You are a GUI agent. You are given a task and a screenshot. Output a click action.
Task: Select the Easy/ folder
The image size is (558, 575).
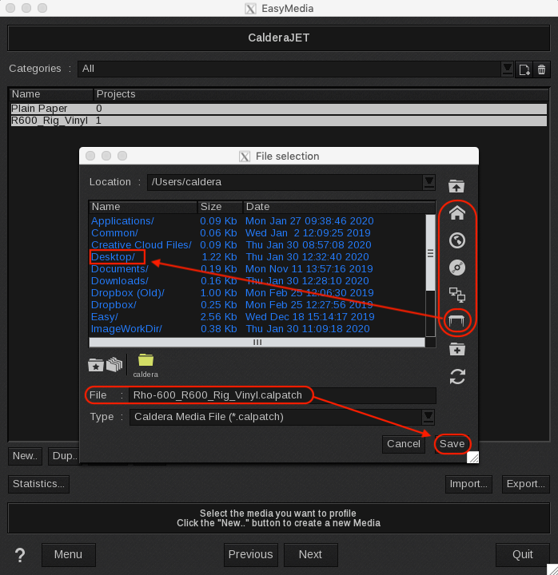(x=105, y=317)
